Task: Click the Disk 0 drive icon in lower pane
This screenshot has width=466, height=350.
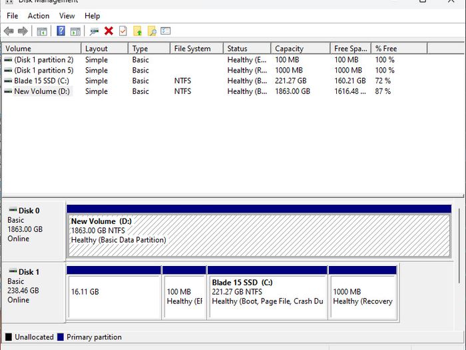Action: pyautogui.click(x=13, y=210)
